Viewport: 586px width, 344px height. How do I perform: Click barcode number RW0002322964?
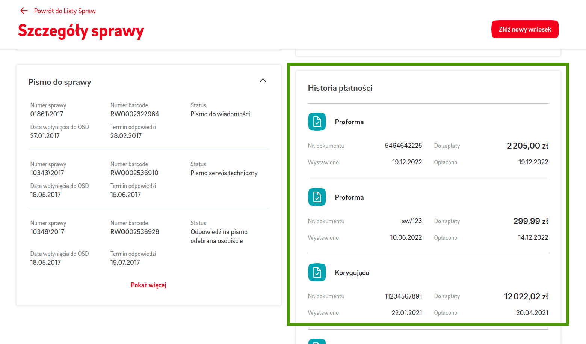coord(134,114)
